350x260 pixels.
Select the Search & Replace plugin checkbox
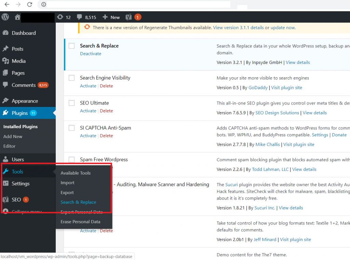(72, 46)
